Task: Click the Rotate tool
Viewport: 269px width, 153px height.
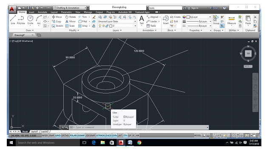Action: click(x=71, y=17)
